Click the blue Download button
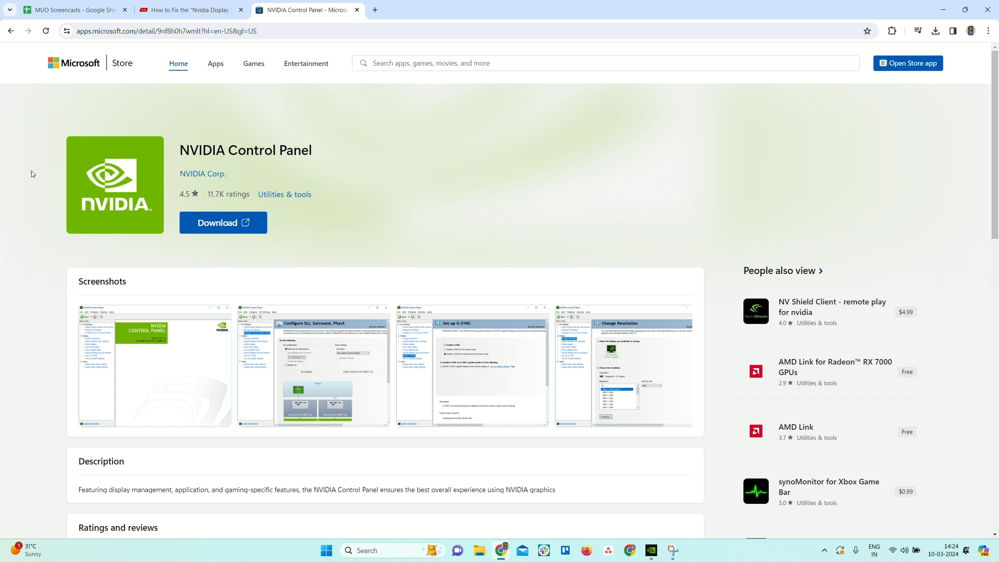Screen dimensions: 999x562 (x=223, y=223)
